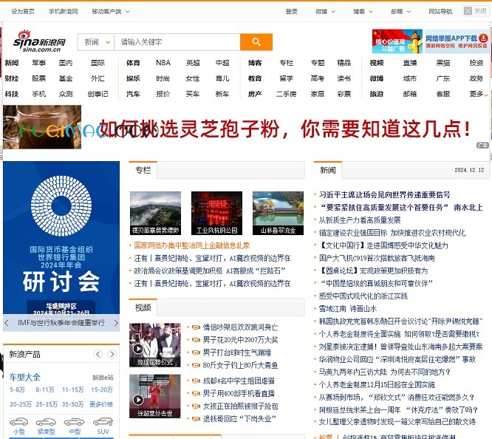Viewport: 492px width, 439px height.
Task: Open NBA in main navigation
Action: pos(163,63)
